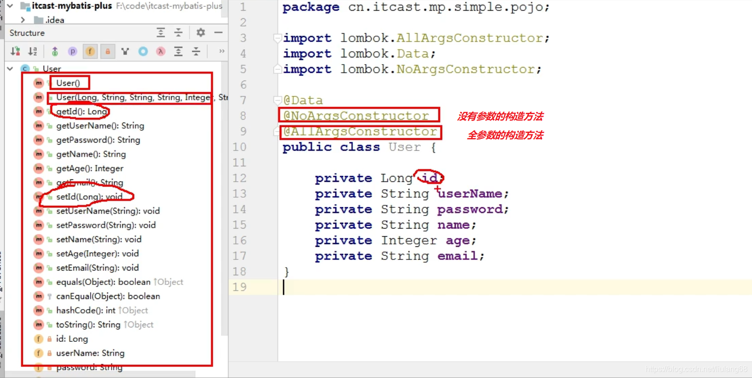Click method icon beside User() constructor

click(x=38, y=83)
